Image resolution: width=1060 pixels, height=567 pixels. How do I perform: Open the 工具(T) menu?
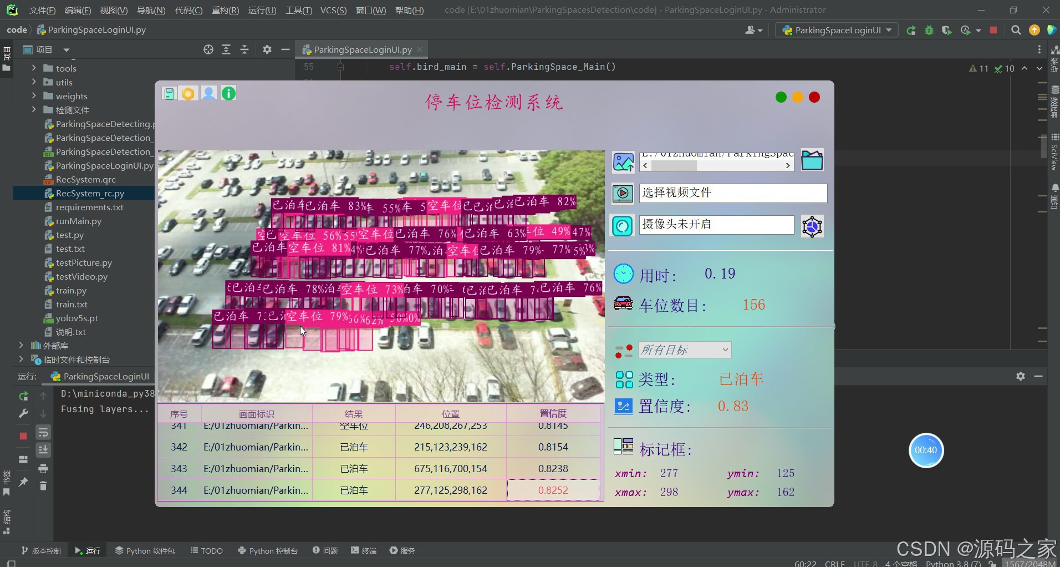[299, 10]
